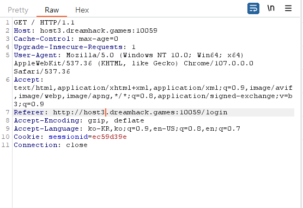Viewport: 303px width, 208px height.
Task: Click the ',image/webp,image/apng' value line
Action: coord(153,96)
